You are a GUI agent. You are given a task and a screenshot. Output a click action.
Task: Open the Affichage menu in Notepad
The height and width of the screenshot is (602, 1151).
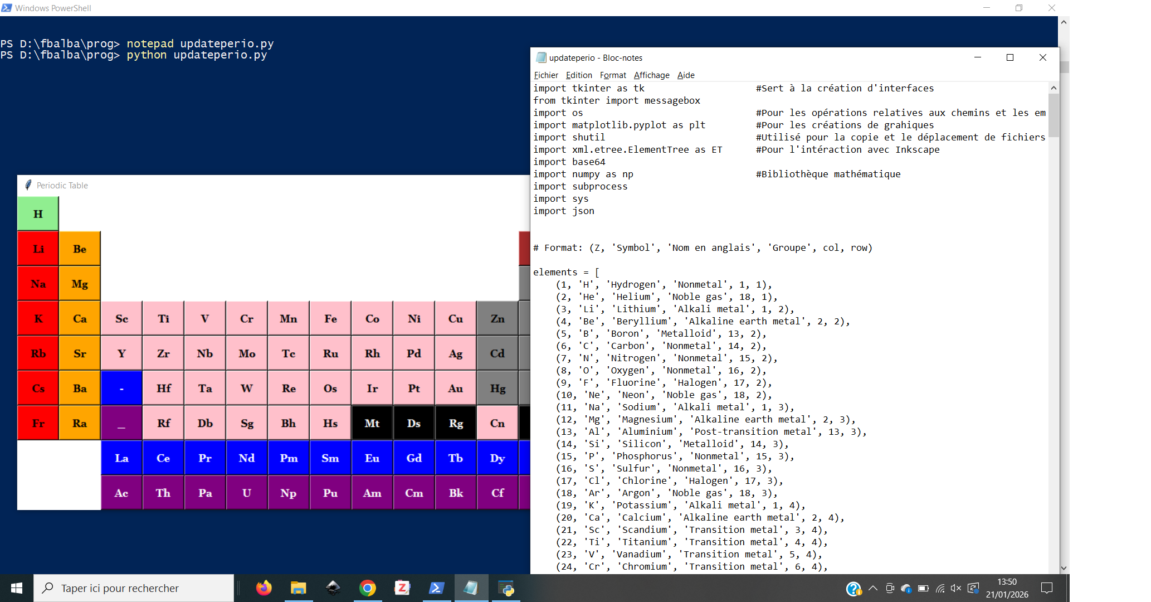(651, 75)
